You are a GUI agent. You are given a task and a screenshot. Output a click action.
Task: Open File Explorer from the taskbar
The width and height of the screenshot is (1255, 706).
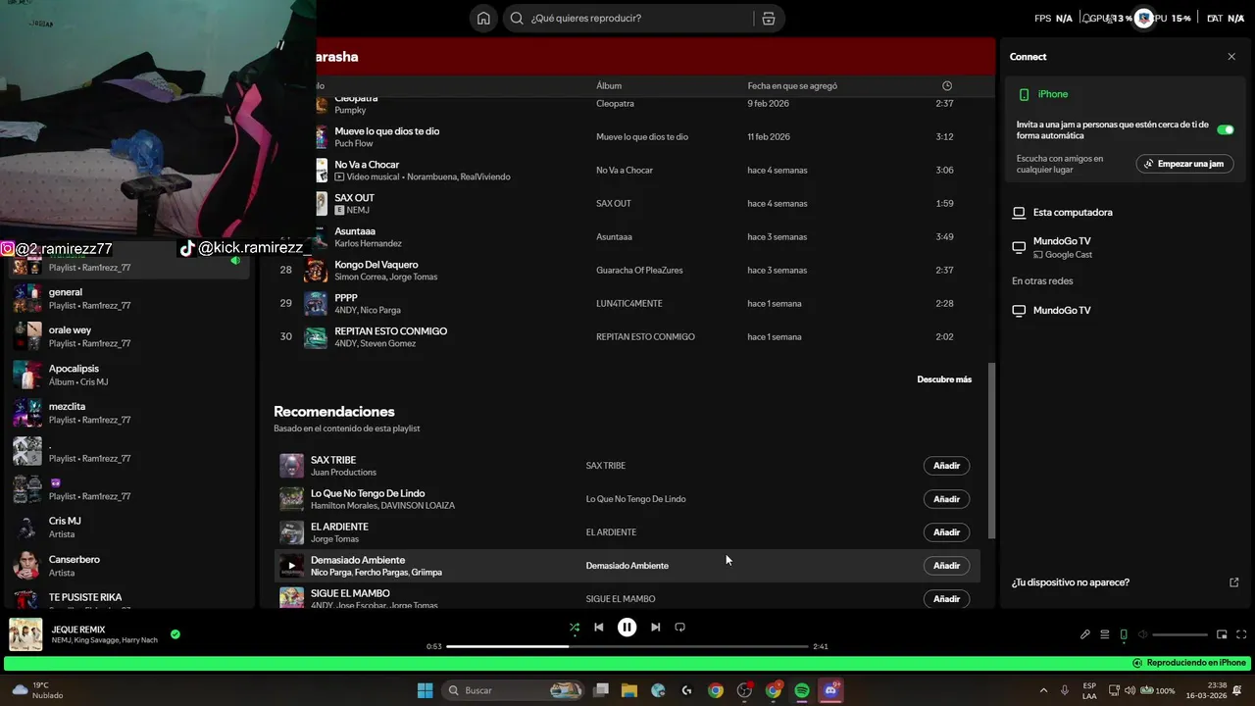tap(629, 690)
